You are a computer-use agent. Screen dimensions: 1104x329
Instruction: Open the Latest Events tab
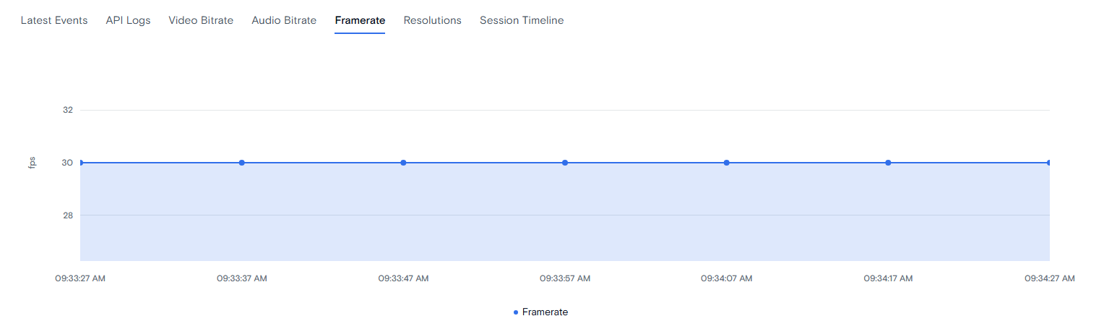tap(54, 20)
